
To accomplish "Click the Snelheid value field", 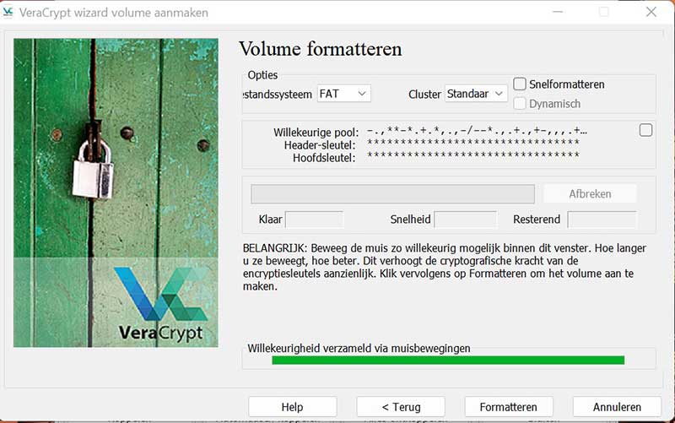I will point(466,220).
